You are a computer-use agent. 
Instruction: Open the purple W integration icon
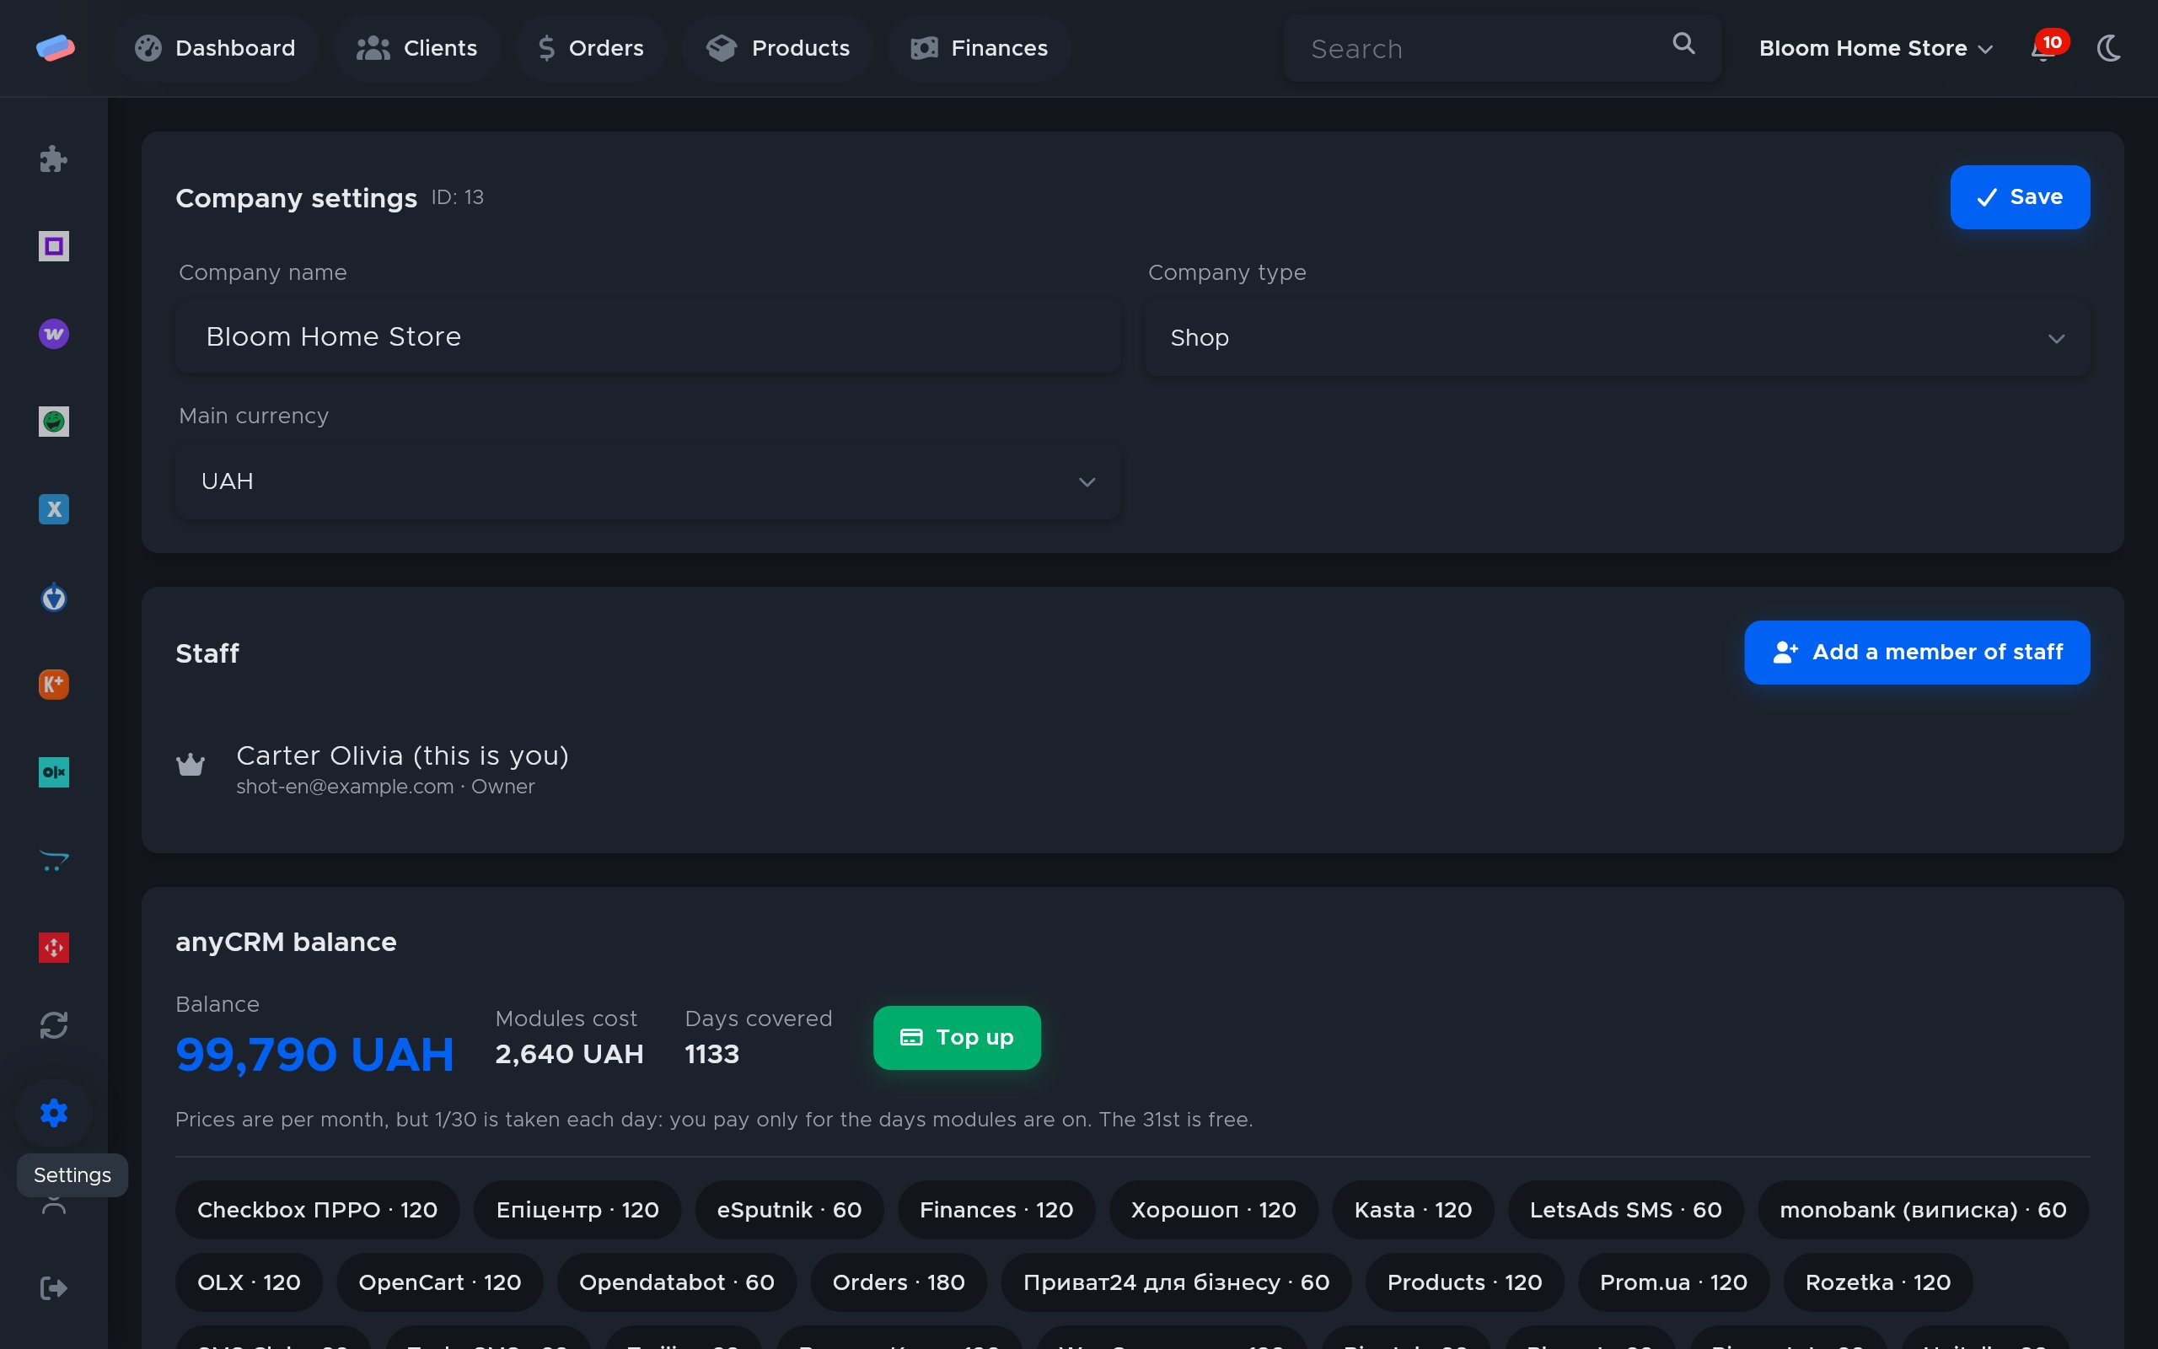[x=53, y=334]
